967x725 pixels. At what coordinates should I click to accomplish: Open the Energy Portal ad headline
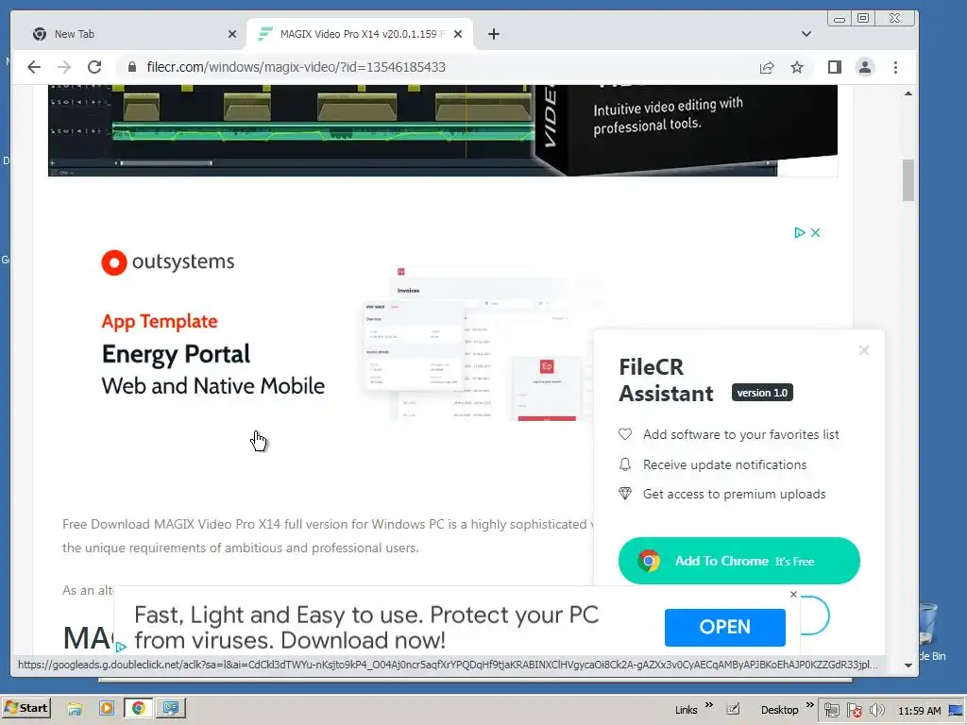click(x=176, y=354)
